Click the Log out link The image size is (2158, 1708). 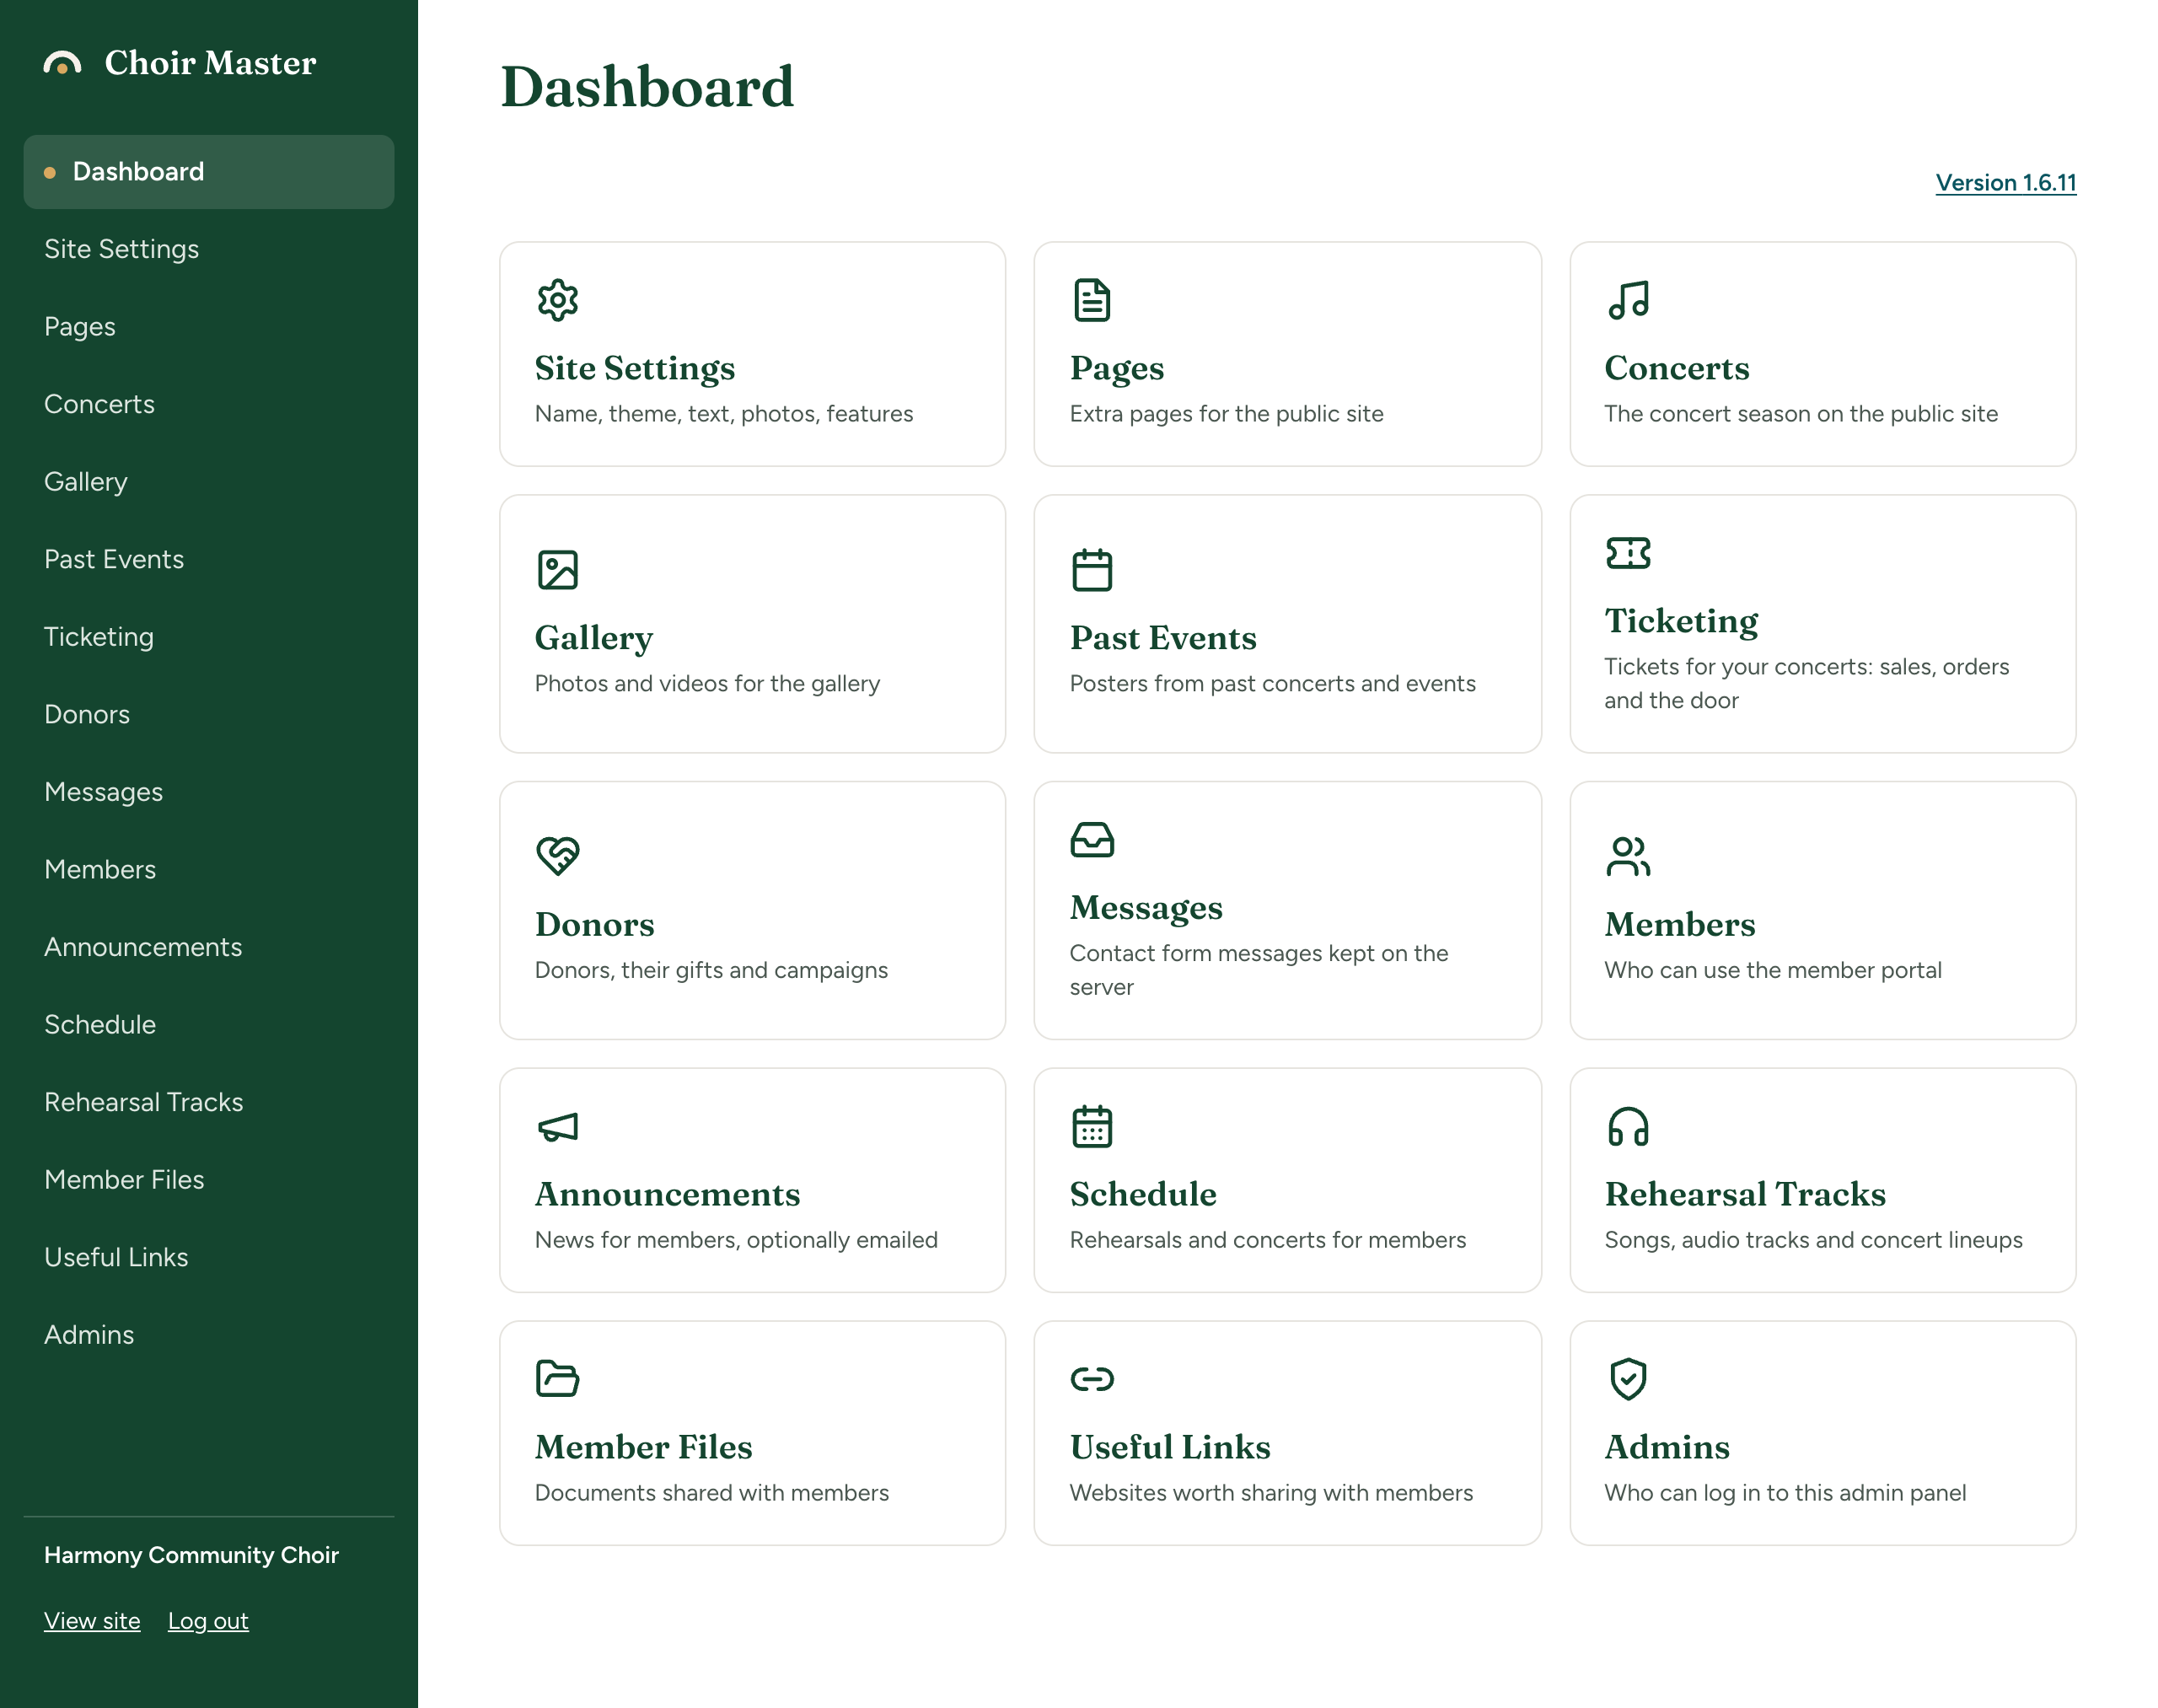click(x=208, y=1621)
